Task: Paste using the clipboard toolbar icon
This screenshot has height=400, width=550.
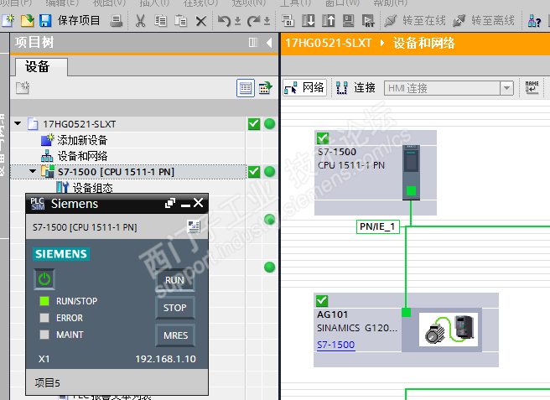Action: tap(180, 21)
